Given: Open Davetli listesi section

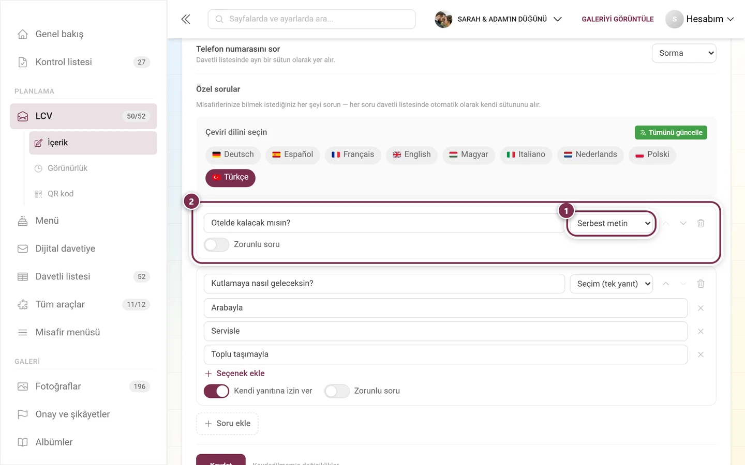Looking at the screenshot, I should (x=83, y=276).
